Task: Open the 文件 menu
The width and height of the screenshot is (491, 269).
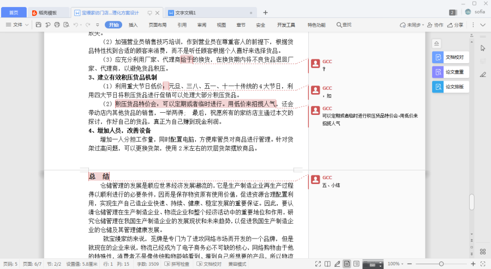Action: [15, 25]
